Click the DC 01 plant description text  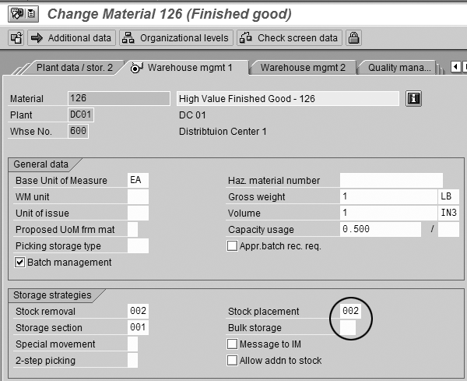coord(192,115)
